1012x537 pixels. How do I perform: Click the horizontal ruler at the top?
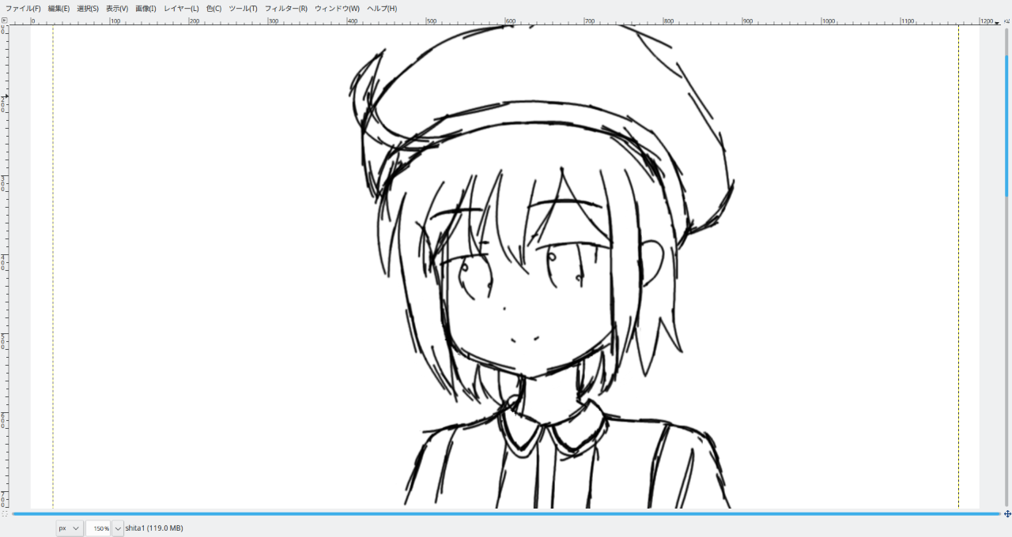tap(506, 21)
